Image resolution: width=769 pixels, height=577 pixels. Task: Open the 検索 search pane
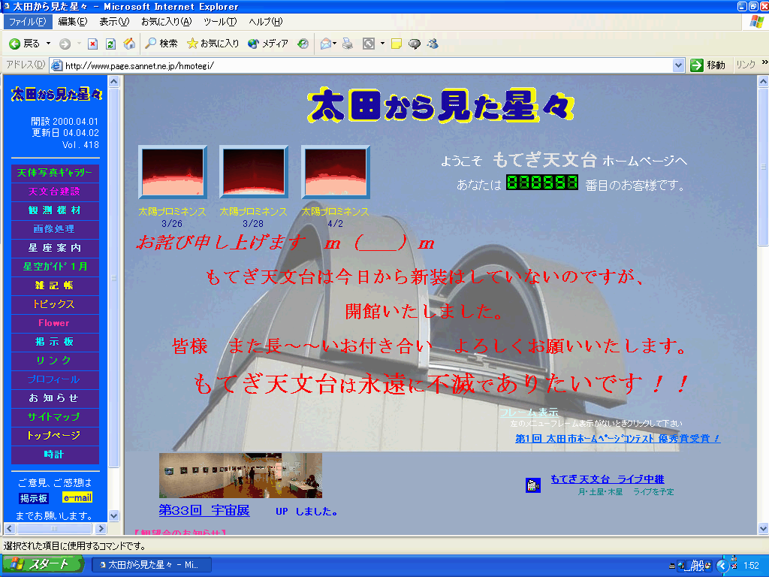(x=161, y=44)
